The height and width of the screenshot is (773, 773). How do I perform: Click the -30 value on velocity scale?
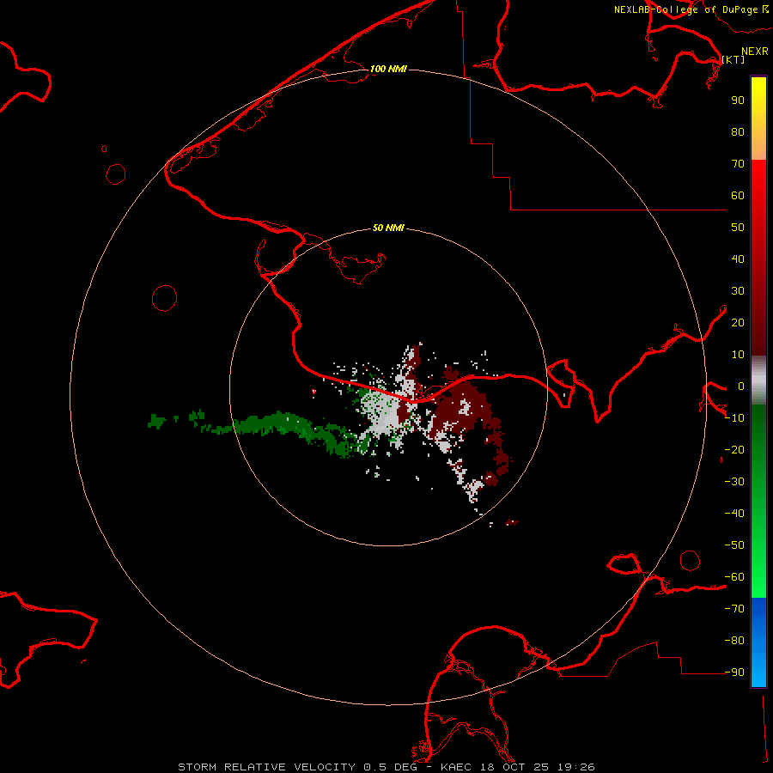[x=734, y=482]
